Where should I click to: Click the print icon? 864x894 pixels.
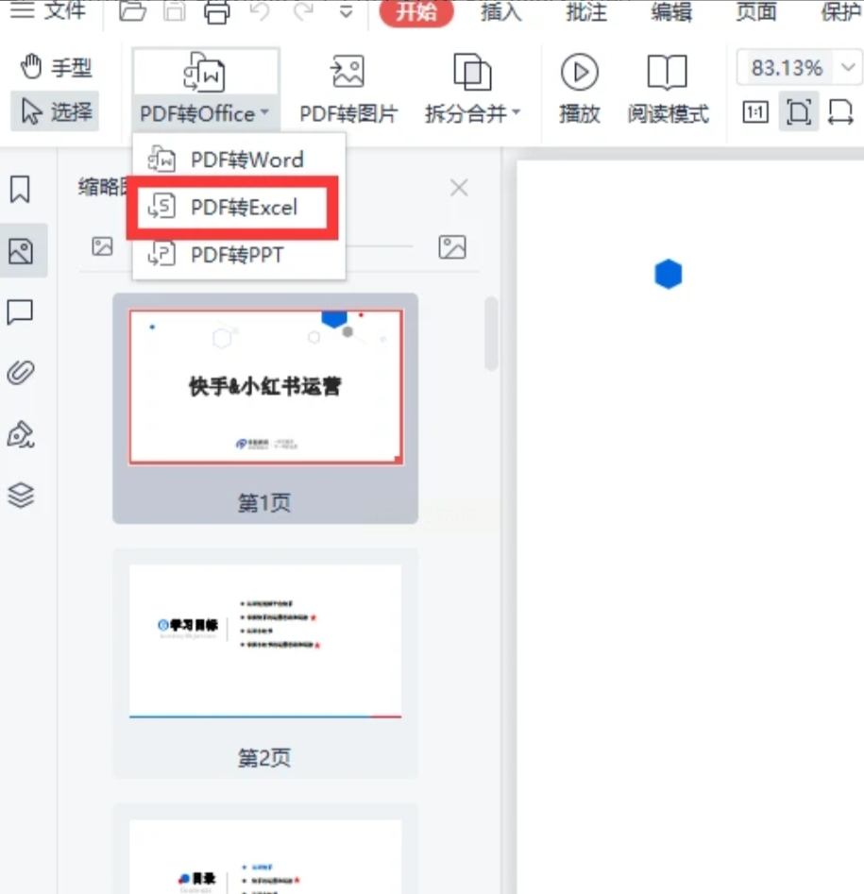[x=217, y=11]
